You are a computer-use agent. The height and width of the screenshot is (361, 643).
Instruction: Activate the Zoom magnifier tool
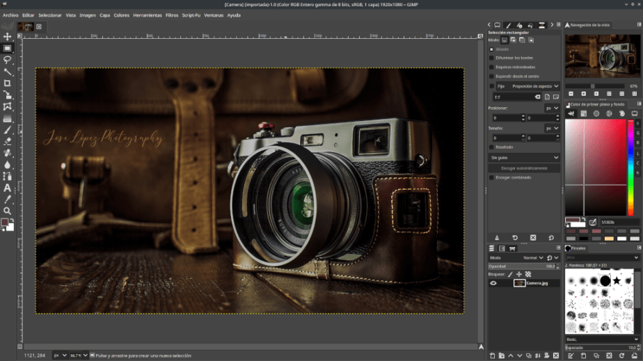tap(8, 211)
